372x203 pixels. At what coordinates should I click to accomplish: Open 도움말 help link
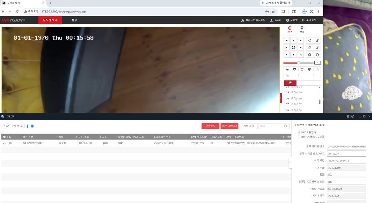click(292, 20)
